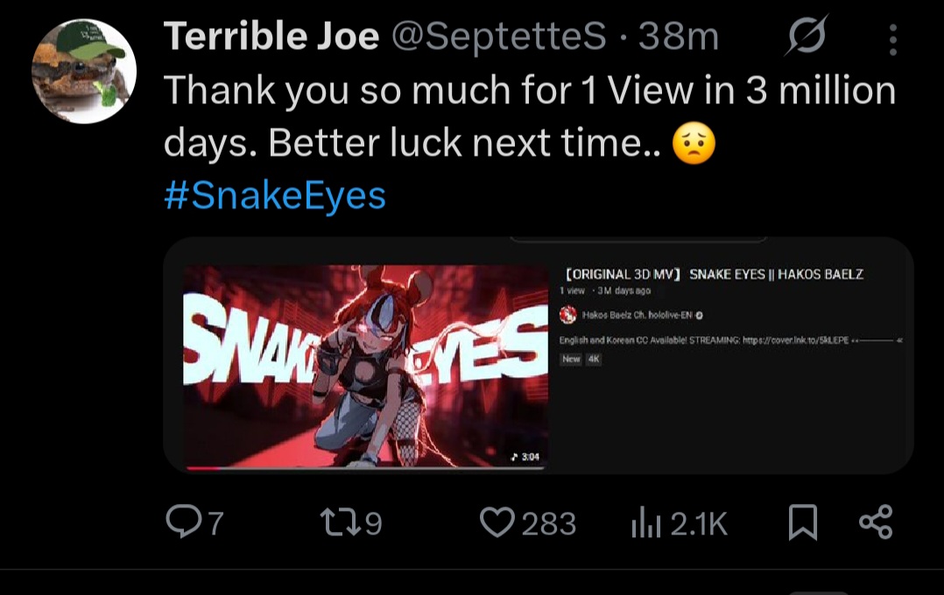Screen dimensions: 944x595
Task: Open the Snake Eyes video thumbnail artwork
Action: tap(365, 367)
